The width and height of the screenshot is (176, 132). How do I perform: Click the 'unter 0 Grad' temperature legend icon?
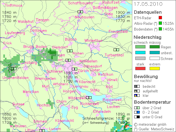click(x=137, y=117)
